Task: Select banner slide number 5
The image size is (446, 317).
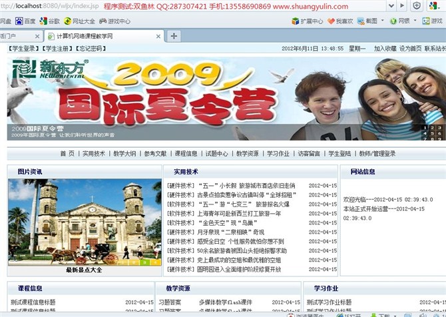Action: click(x=432, y=133)
